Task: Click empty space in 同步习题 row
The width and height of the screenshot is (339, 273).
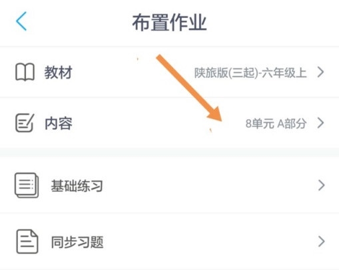Action: (208, 242)
